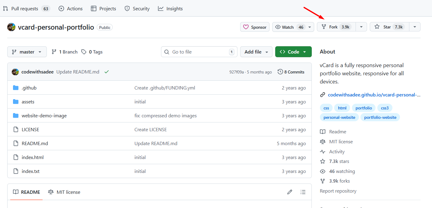This screenshot has width=432, height=208.
Task: Click the Sponsor button
Action: (255, 27)
